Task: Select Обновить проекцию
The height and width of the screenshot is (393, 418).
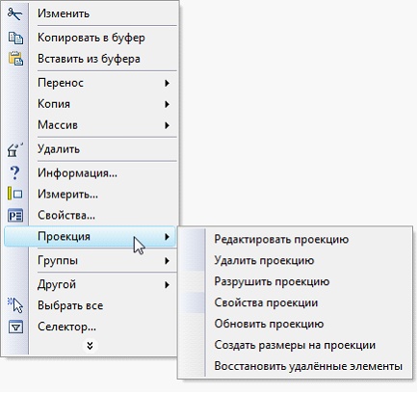Action: point(269,324)
